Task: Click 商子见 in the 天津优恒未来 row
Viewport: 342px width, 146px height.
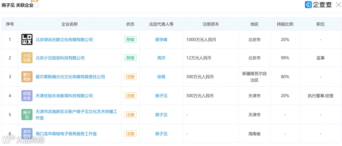Action: click(x=161, y=96)
